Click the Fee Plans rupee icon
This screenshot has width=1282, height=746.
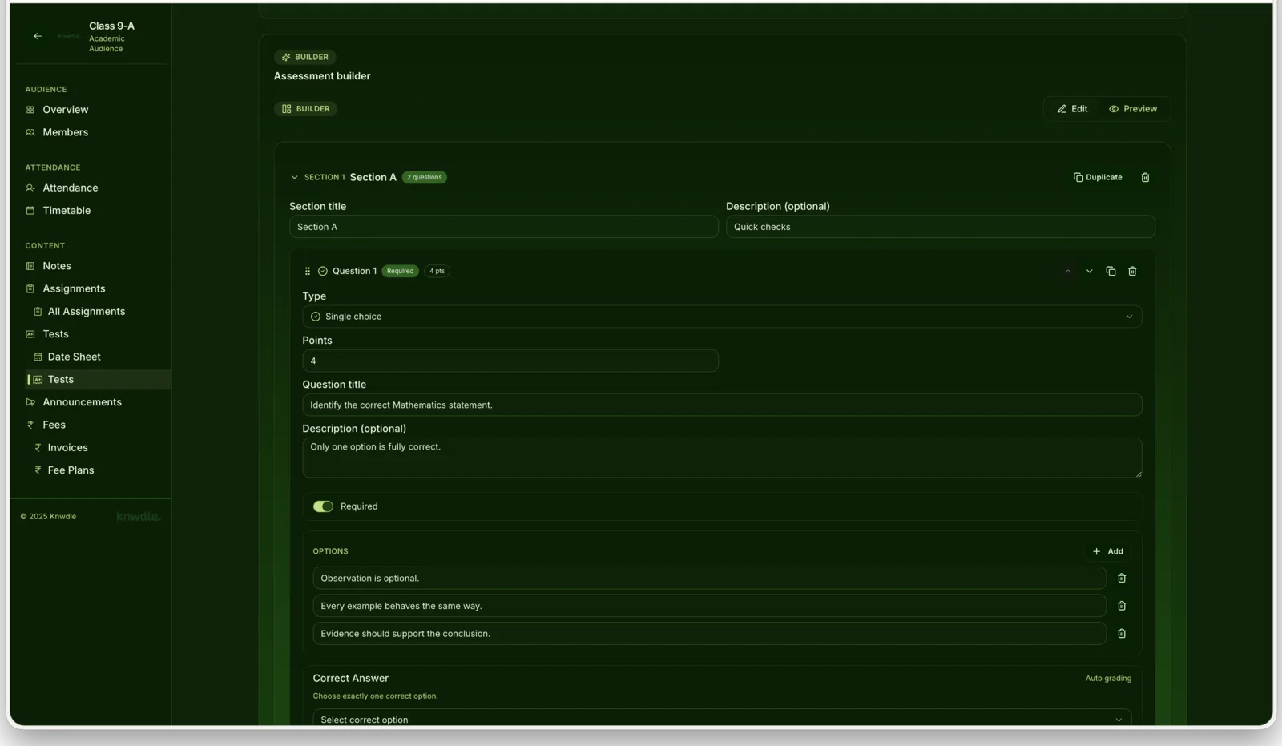(38, 470)
